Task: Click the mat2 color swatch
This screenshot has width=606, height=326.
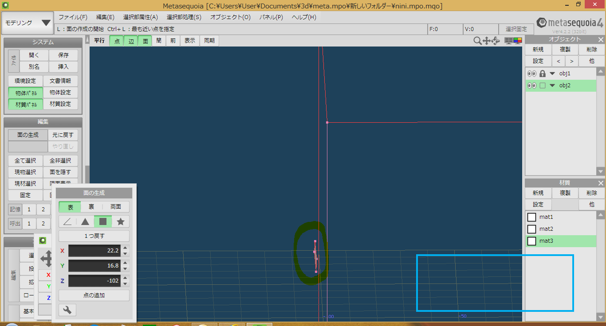Action: (x=531, y=229)
